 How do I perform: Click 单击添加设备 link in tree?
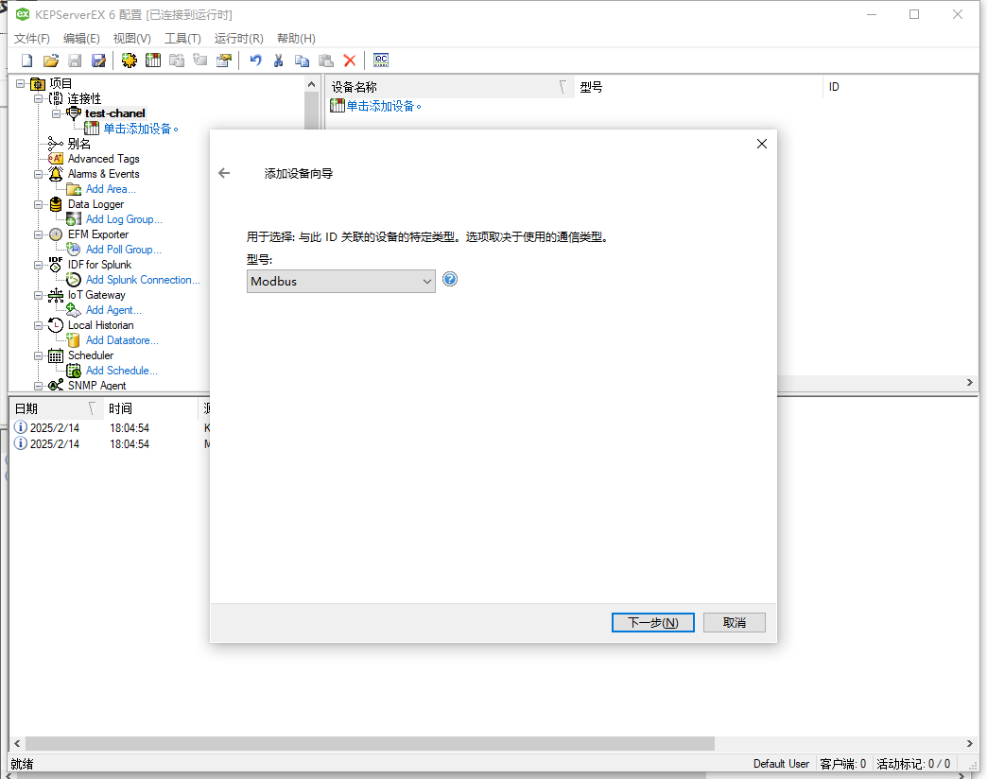tap(140, 129)
